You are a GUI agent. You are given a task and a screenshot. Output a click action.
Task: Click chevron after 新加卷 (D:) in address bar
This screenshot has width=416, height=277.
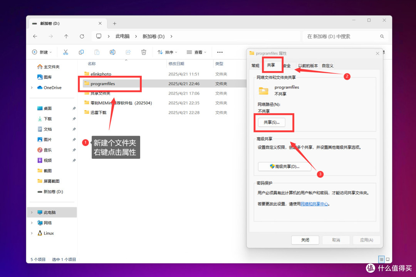[x=171, y=36]
